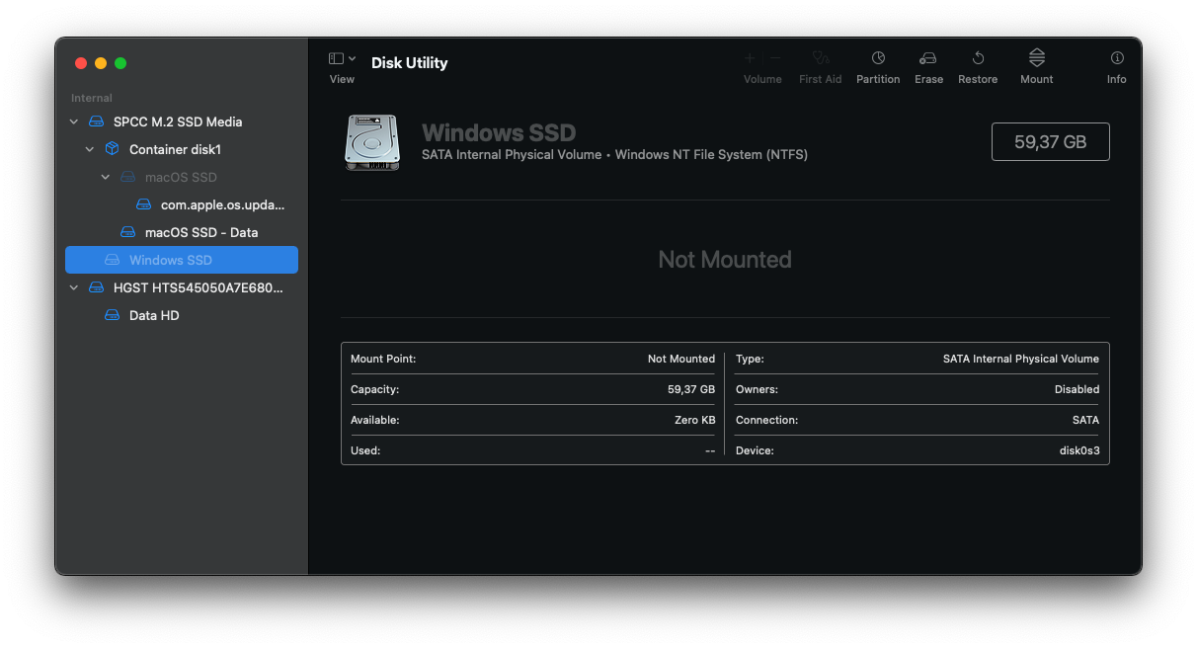The height and width of the screenshot is (648, 1197).
Task: Minimize the Disk Utility window
Action: pyautogui.click(x=101, y=63)
